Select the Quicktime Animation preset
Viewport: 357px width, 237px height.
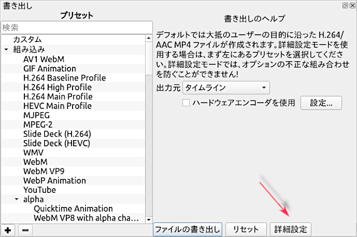(x=73, y=209)
